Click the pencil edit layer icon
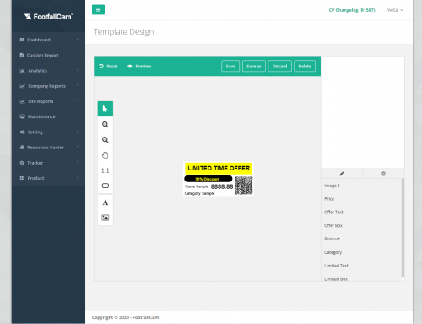Image resolution: width=422 pixels, height=324 pixels. pyautogui.click(x=342, y=174)
